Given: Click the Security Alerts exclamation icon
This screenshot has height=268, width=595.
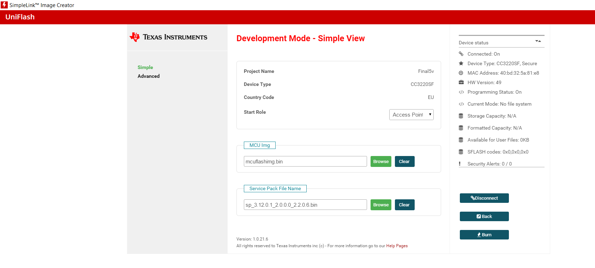Looking at the screenshot, I should (x=459, y=164).
